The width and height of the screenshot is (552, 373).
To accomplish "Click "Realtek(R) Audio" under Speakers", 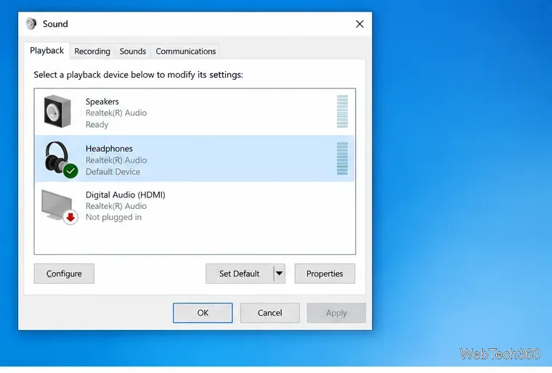I will point(116,113).
